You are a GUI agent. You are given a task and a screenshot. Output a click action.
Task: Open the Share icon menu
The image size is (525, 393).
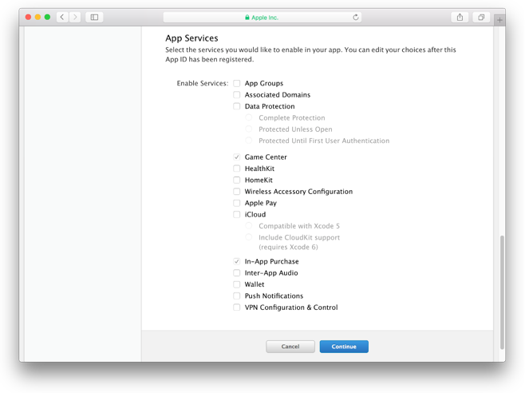point(460,17)
